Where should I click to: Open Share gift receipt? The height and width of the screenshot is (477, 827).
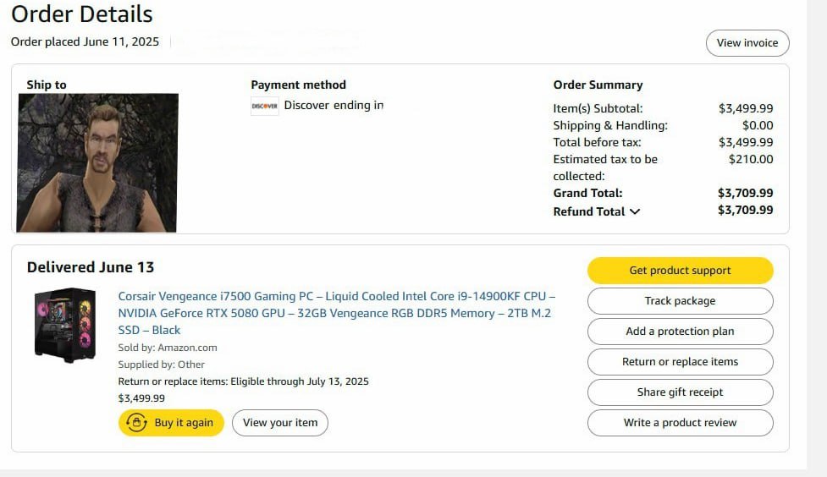coord(680,392)
